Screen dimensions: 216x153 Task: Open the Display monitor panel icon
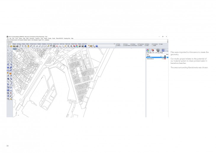(x=158, y=50)
